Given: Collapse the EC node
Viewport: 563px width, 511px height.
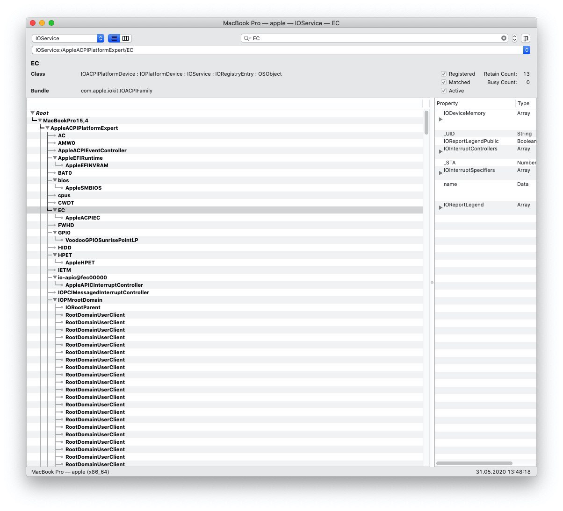Looking at the screenshot, I should pyautogui.click(x=55, y=210).
